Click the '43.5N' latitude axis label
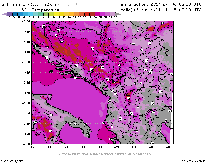 26,62
